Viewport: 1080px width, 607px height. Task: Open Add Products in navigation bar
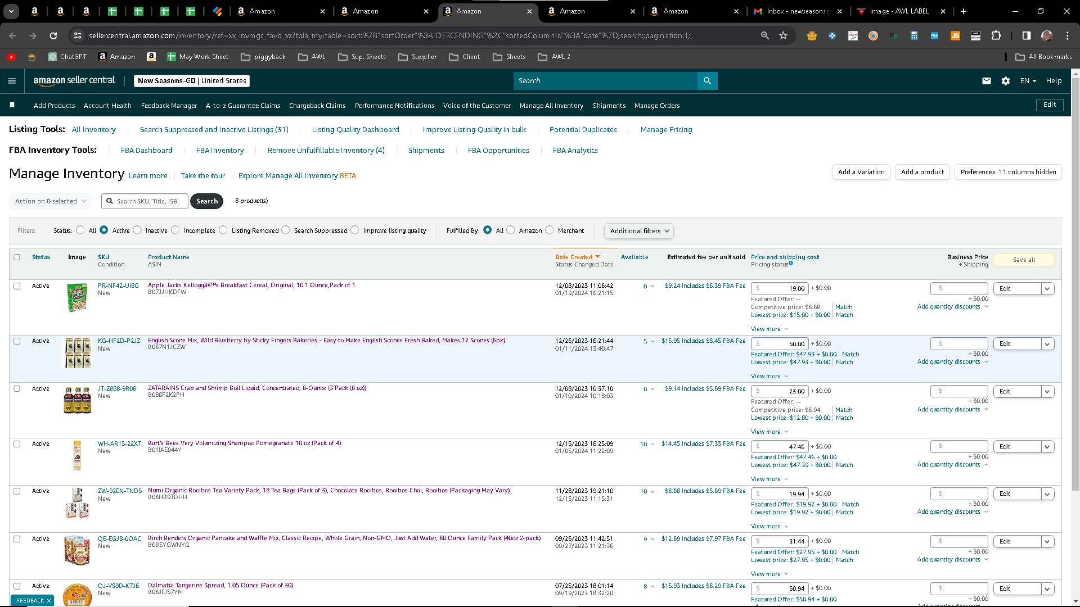pyautogui.click(x=54, y=106)
